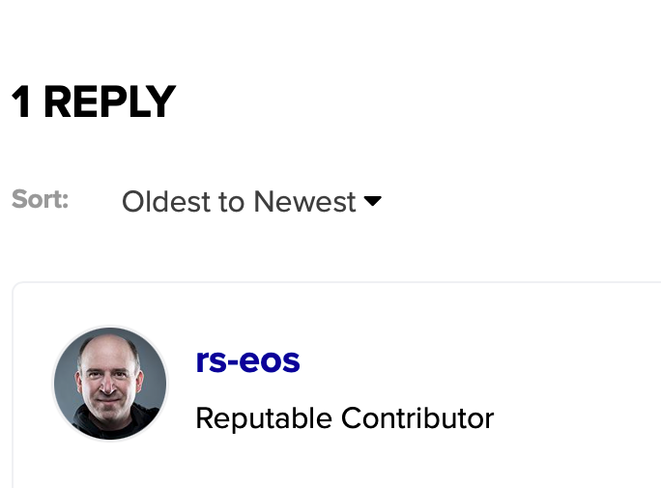Click the contributor rank text under rs-eos
This screenshot has width=661, height=488.
(x=344, y=418)
